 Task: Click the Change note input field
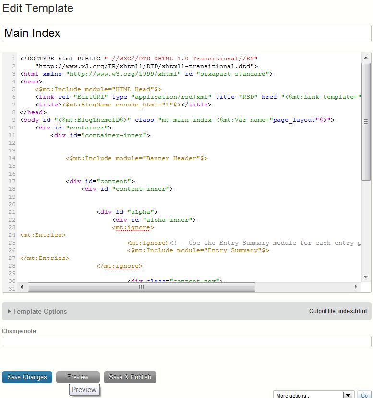pos(186,341)
